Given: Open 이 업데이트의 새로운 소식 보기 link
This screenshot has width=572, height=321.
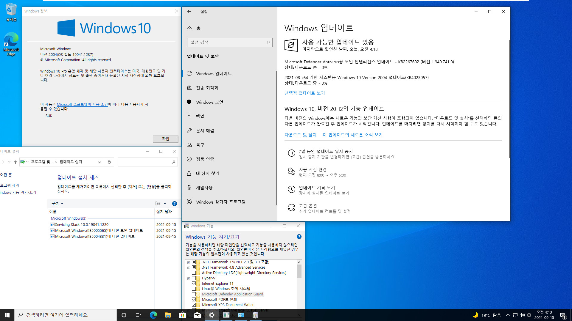Looking at the screenshot, I should (352, 135).
